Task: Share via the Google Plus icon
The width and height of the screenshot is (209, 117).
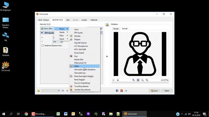Action: [x=121, y=91]
